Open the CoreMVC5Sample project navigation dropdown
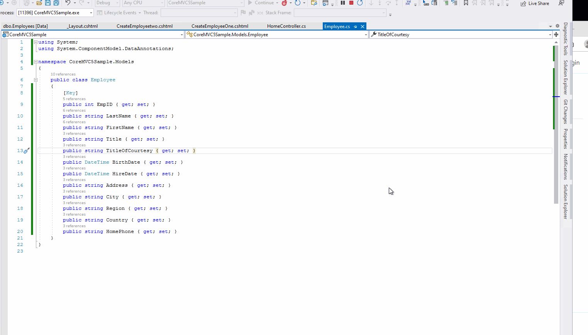Image resolution: width=588 pixels, height=335 pixels. pyautogui.click(x=93, y=34)
